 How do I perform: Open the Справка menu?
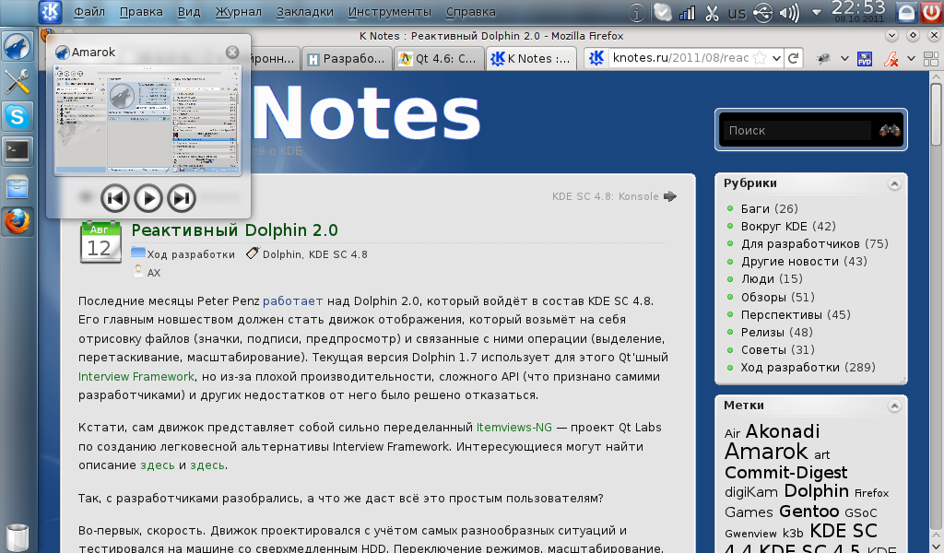471,11
